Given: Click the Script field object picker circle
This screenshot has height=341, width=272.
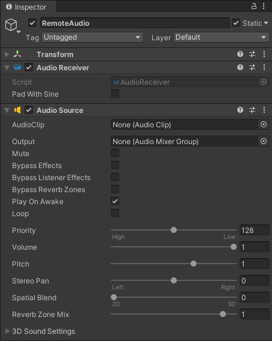Looking at the screenshot, I should (x=264, y=82).
